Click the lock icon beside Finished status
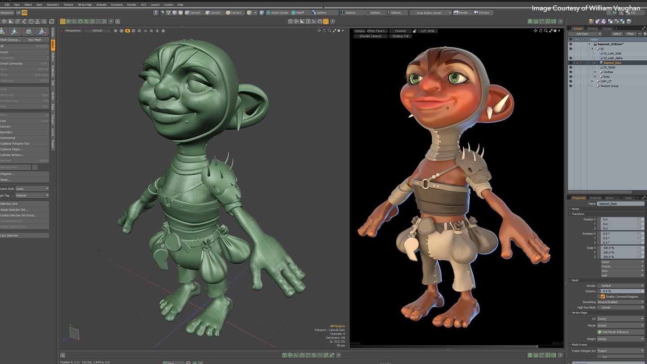The image size is (647, 364). coord(415,31)
